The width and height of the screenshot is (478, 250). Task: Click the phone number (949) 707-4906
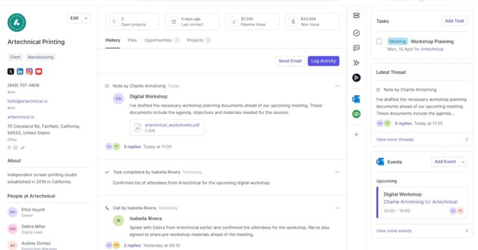(x=23, y=85)
